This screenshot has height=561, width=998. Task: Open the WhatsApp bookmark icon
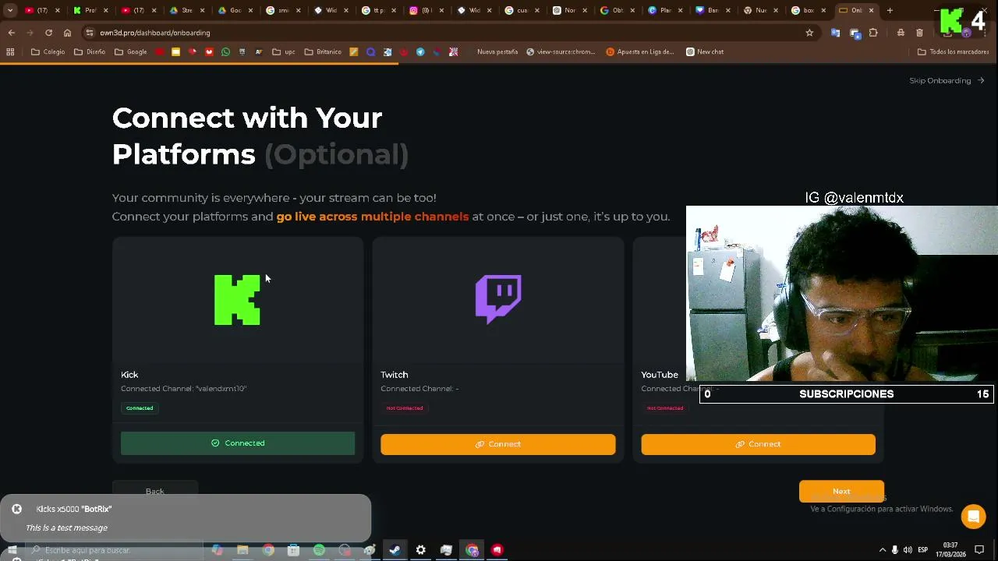[225, 51]
